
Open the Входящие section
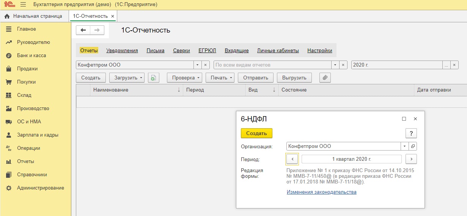(x=237, y=51)
